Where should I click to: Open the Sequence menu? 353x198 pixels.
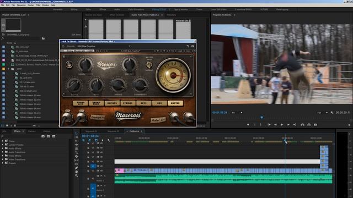click(21, 5)
